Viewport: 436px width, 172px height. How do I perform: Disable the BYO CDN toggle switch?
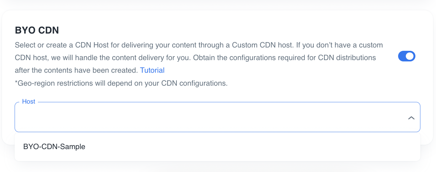tap(406, 56)
